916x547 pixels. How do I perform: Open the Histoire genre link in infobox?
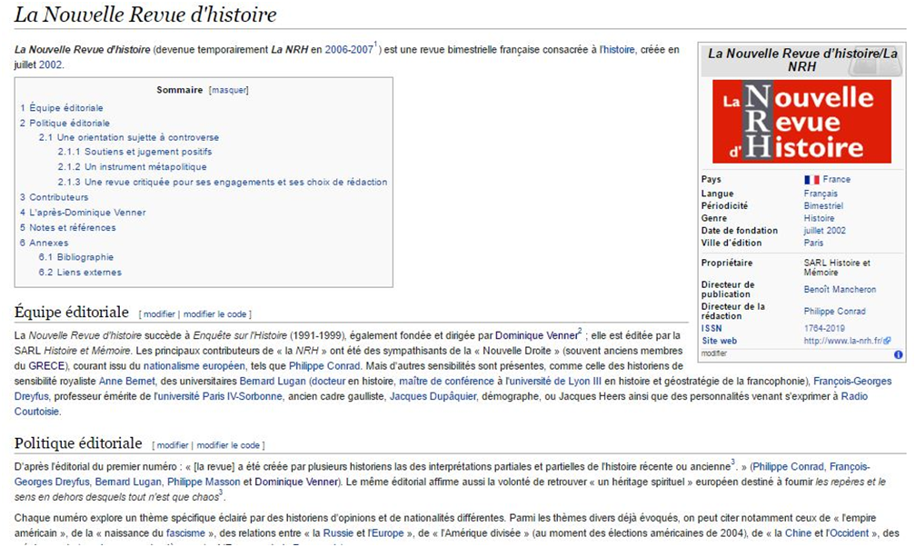point(819,218)
